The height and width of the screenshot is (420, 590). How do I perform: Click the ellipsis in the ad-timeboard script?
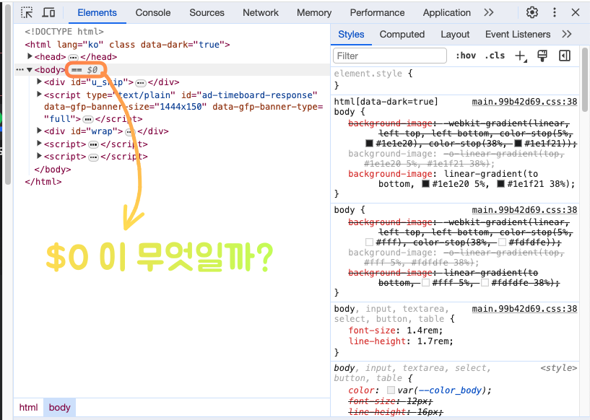coord(87,120)
